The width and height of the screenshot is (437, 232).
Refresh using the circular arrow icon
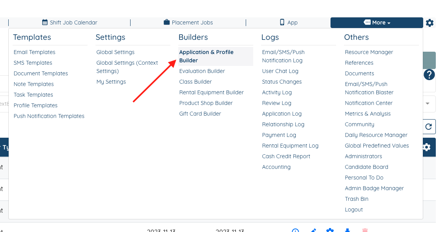[x=430, y=126]
